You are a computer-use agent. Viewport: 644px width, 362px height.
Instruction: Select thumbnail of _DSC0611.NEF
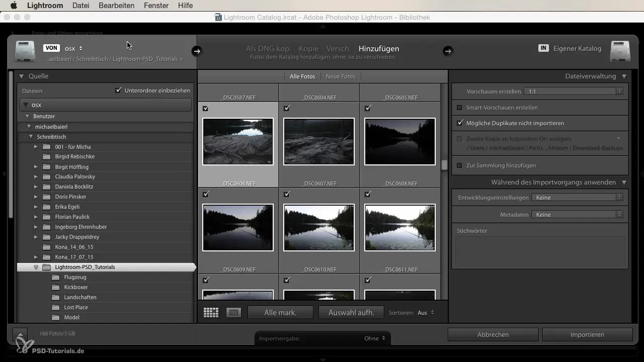click(400, 228)
